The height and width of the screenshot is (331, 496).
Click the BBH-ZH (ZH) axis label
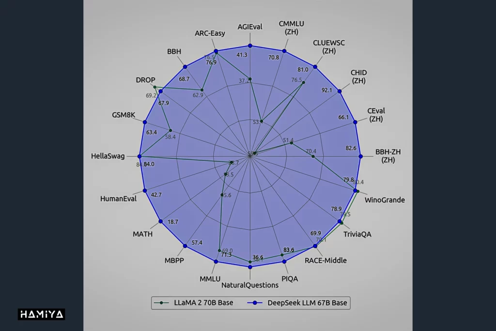pos(388,156)
